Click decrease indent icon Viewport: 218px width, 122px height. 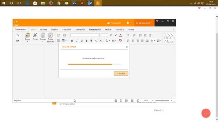coord(140,35)
